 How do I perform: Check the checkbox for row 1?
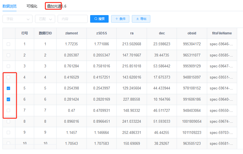(8, 44)
